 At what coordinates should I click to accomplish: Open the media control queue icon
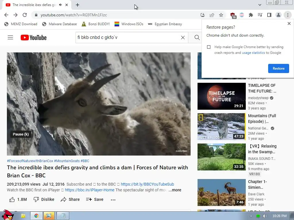click(260, 15)
